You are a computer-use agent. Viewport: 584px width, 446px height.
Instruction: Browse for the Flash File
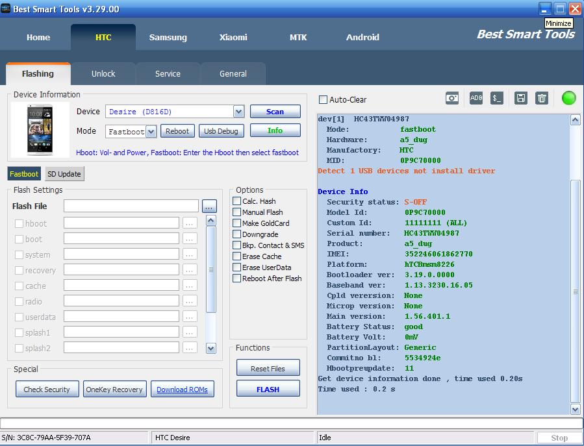tap(209, 206)
